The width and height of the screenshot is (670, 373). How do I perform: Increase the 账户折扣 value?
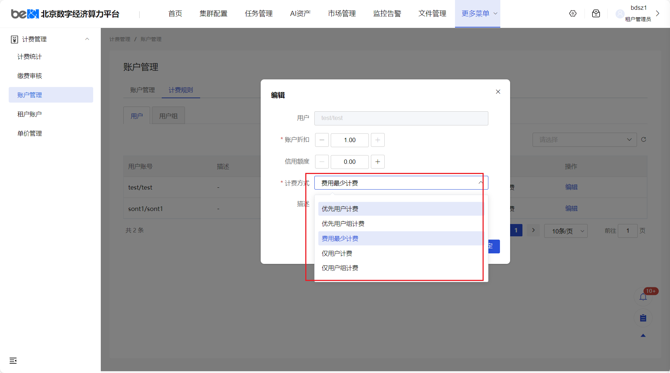point(378,140)
